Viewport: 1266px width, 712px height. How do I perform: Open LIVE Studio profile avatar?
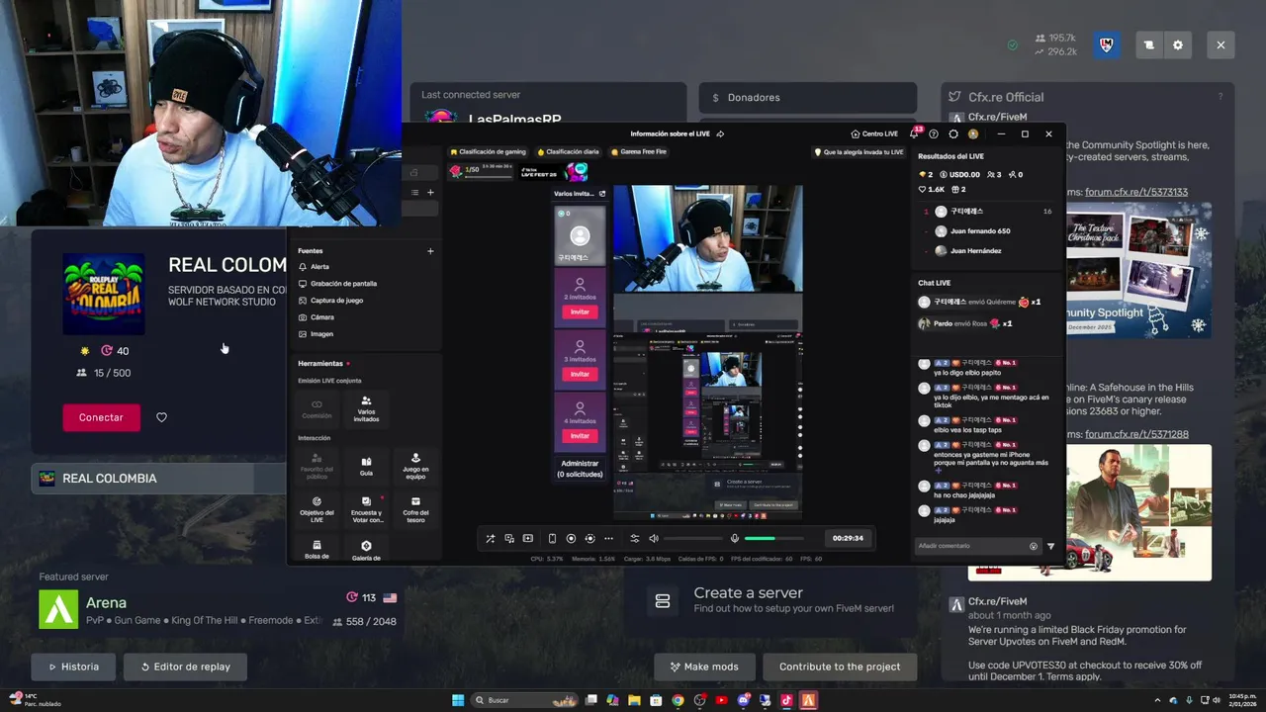coord(973,133)
